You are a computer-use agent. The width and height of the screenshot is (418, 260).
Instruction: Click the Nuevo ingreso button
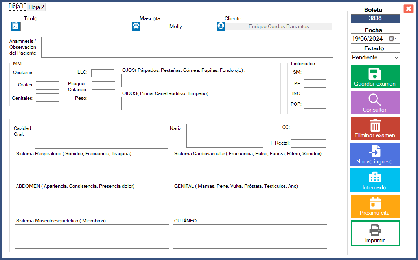point(375,154)
